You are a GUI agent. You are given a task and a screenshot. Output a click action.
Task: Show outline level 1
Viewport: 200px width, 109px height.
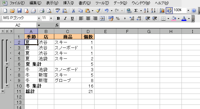click(3, 31)
